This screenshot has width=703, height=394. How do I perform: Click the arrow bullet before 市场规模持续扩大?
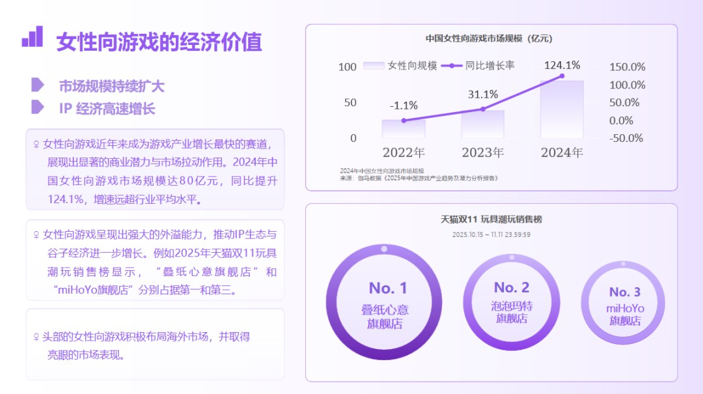tap(38, 85)
